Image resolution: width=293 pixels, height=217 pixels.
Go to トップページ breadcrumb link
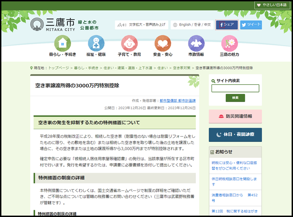59,68
